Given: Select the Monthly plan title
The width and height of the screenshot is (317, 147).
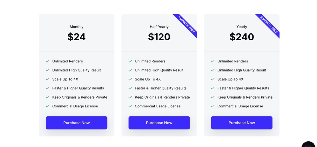Looking at the screenshot, I should point(76,27).
